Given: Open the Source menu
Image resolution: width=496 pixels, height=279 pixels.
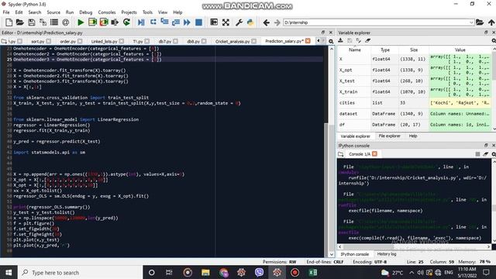Looking at the screenshot, I should coord(53,12).
